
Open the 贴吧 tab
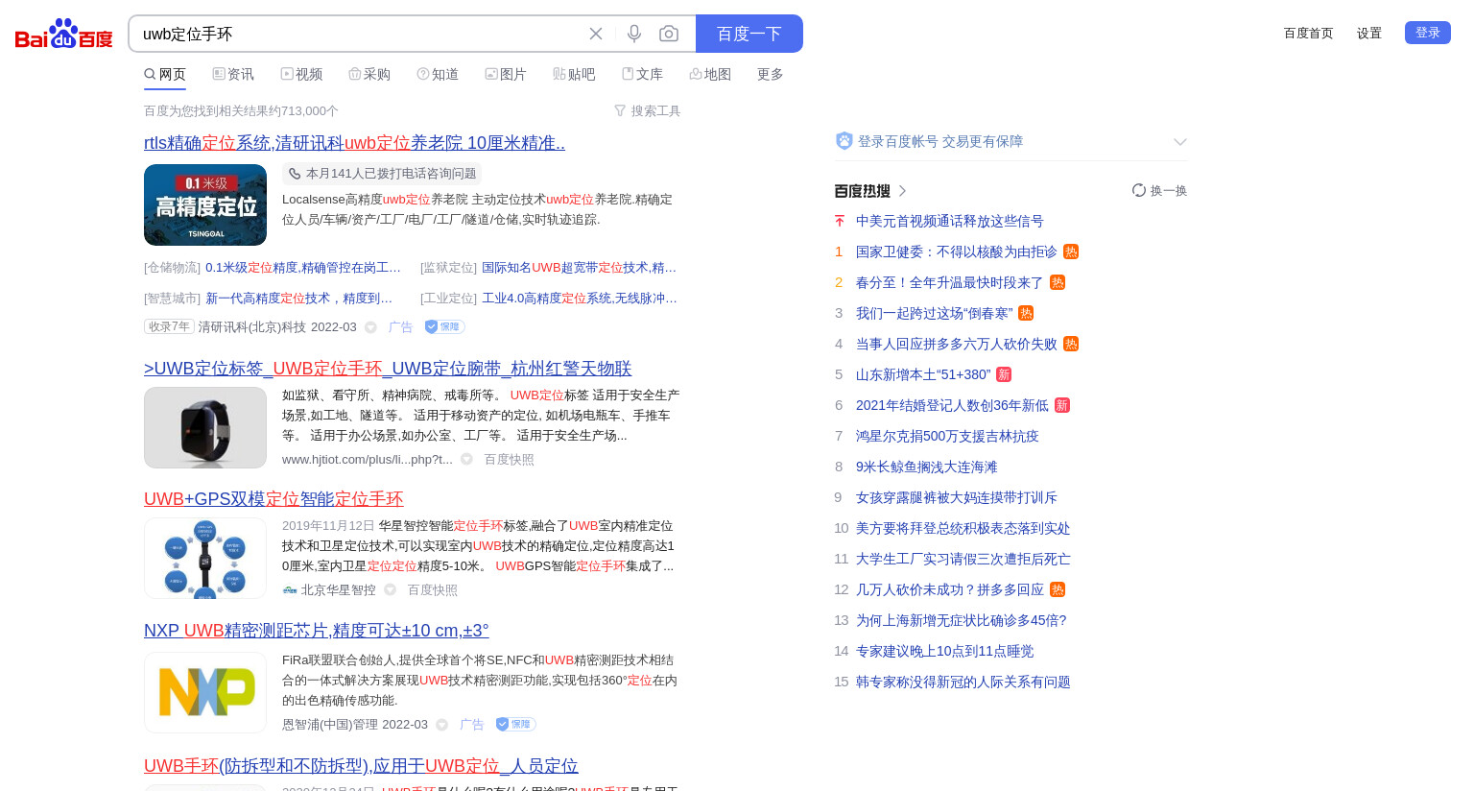(574, 74)
